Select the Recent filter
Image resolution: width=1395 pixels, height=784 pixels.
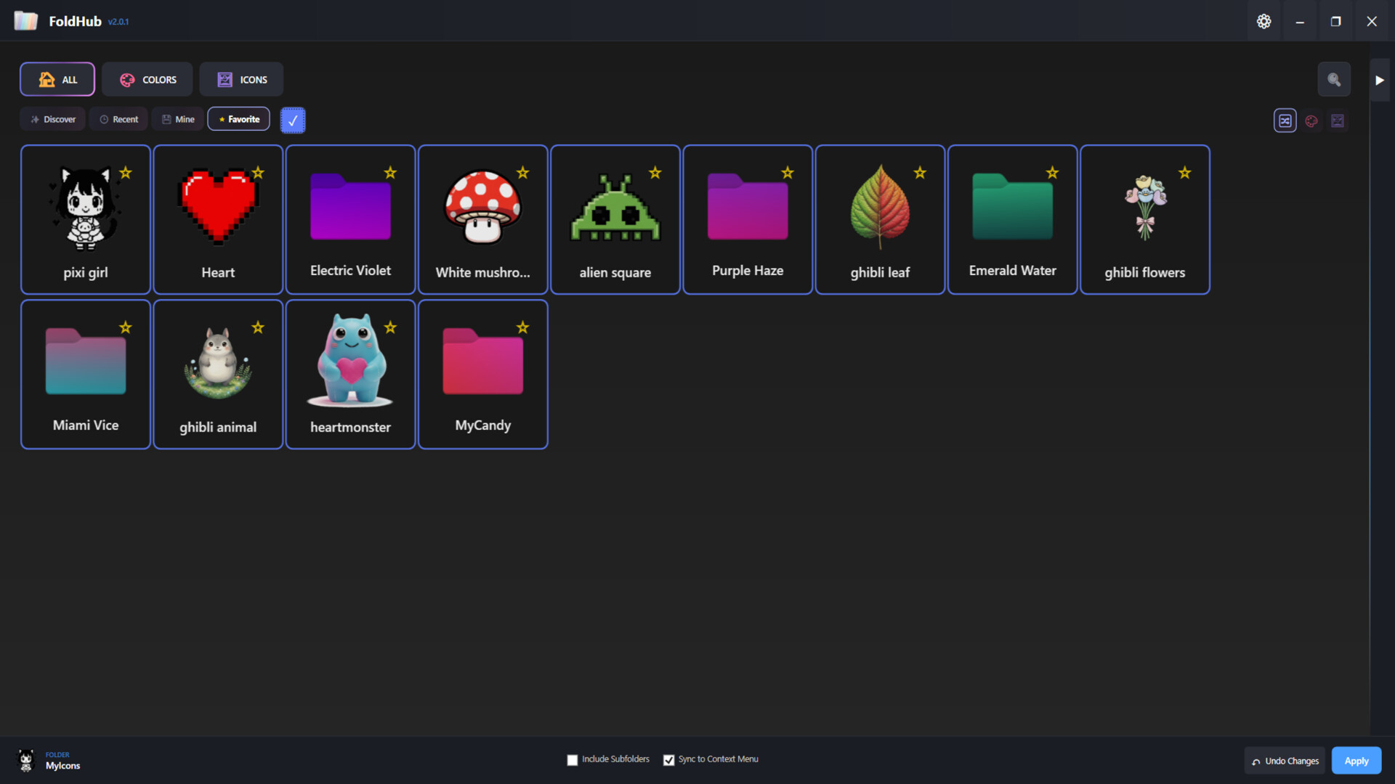click(x=118, y=119)
